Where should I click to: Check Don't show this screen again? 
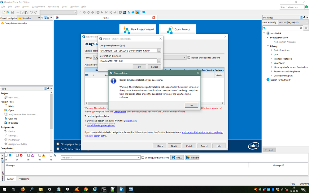point(58,149)
